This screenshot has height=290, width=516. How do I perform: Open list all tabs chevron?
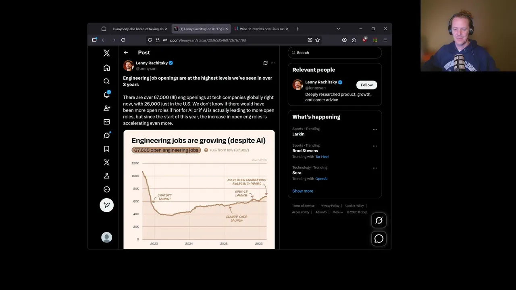(x=338, y=29)
